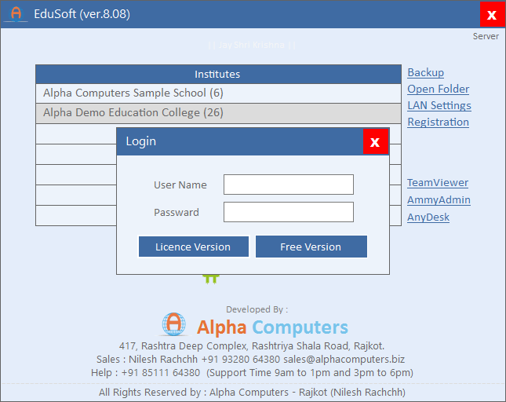Click the Open Folder link
The image size is (506, 402).
pyautogui.click(x=439, y=89)
